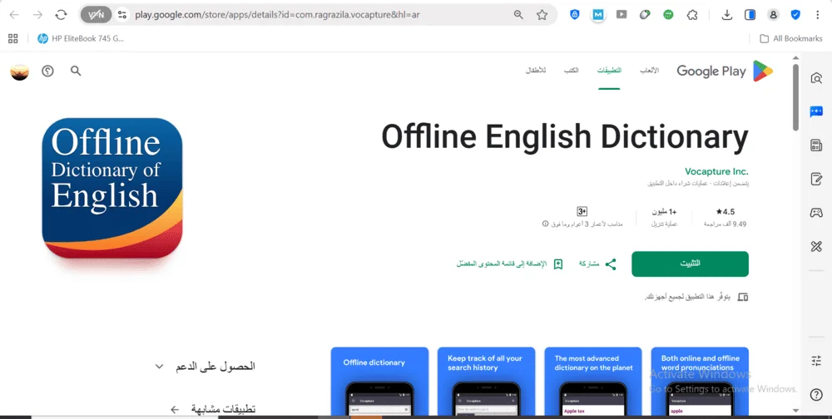Open the sidebar help question mark icon

pos(816,395)
